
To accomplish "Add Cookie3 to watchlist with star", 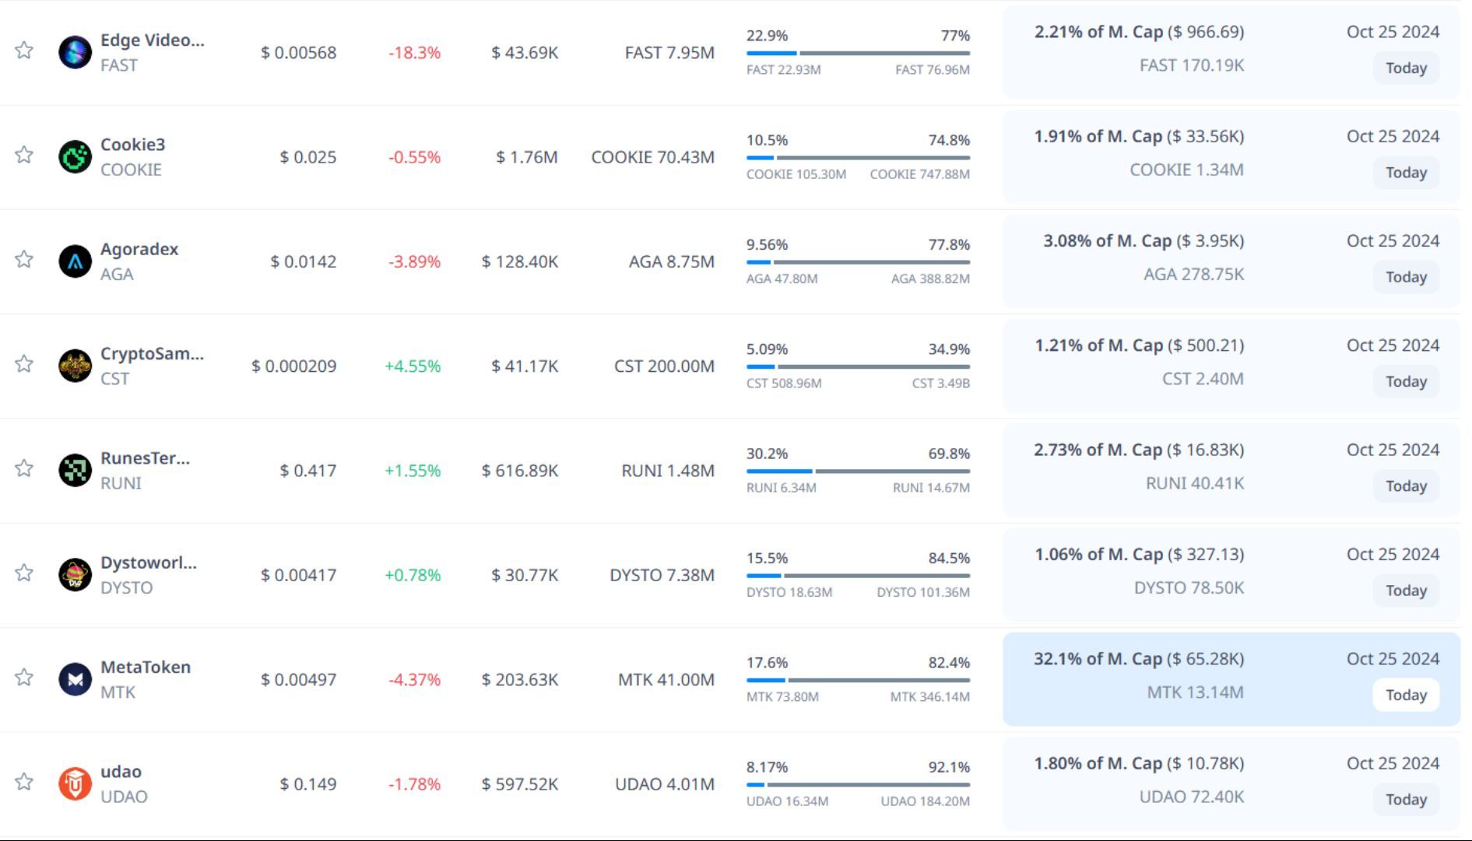I will click(24, 155).
